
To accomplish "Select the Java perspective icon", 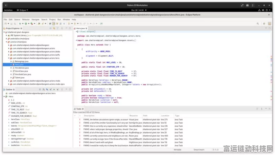I will [269, 24].
